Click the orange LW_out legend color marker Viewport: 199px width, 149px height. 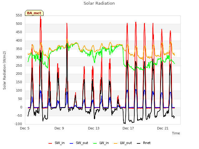click(116, 143)
